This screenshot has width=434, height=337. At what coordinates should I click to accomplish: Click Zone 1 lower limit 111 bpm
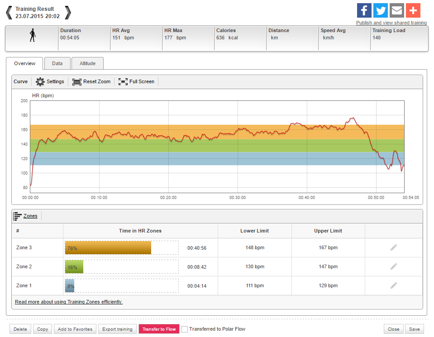[x=255, y=285]
